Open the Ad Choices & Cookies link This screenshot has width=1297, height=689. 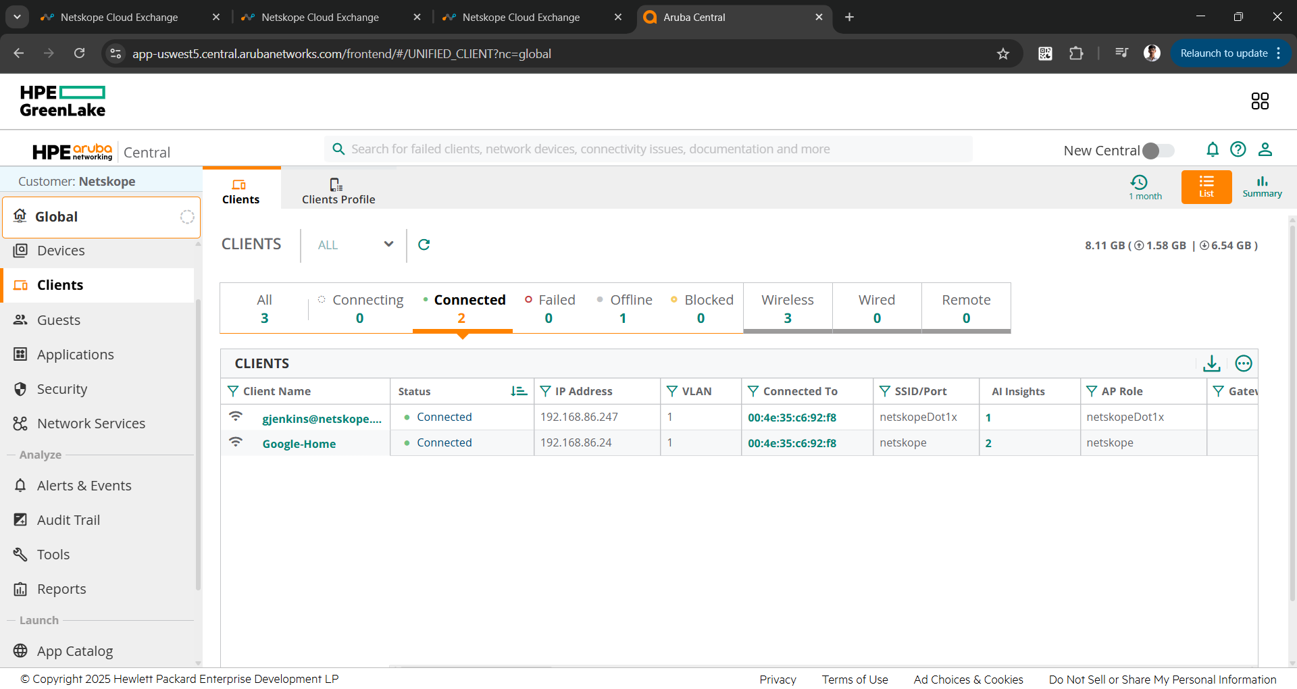coord(969,680)
